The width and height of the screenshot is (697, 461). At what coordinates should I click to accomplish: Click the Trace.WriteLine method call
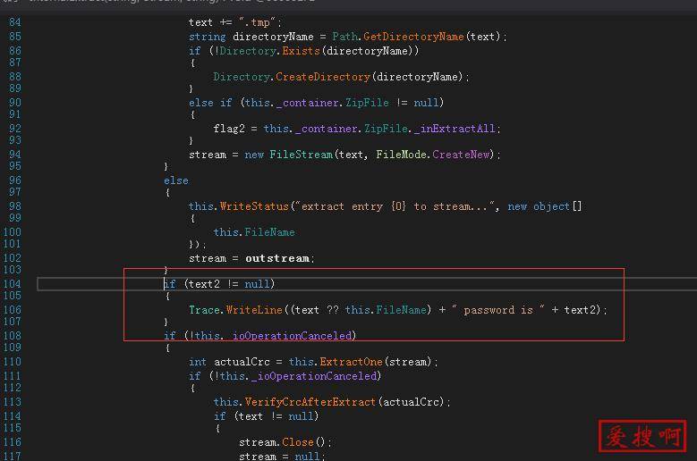pos(220,310)
